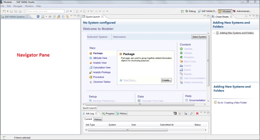The image size is (260, 140).
Task: Click Go to 'Creating a New Folder' link
Action: tap(232, 102)
